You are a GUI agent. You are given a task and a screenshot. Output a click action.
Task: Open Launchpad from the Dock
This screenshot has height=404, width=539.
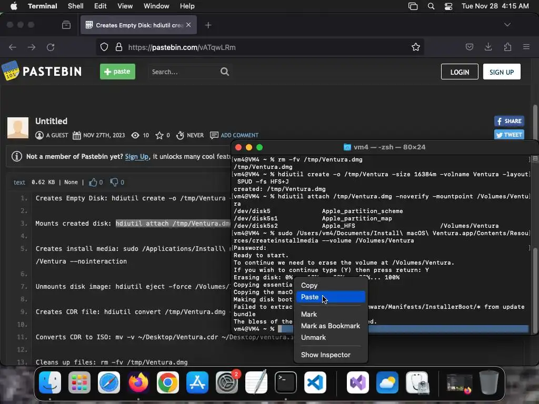pos(79,382)
